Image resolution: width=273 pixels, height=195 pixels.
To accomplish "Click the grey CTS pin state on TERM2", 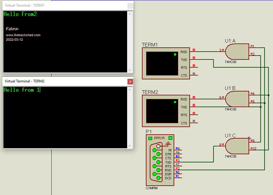I will pos(194,121).
